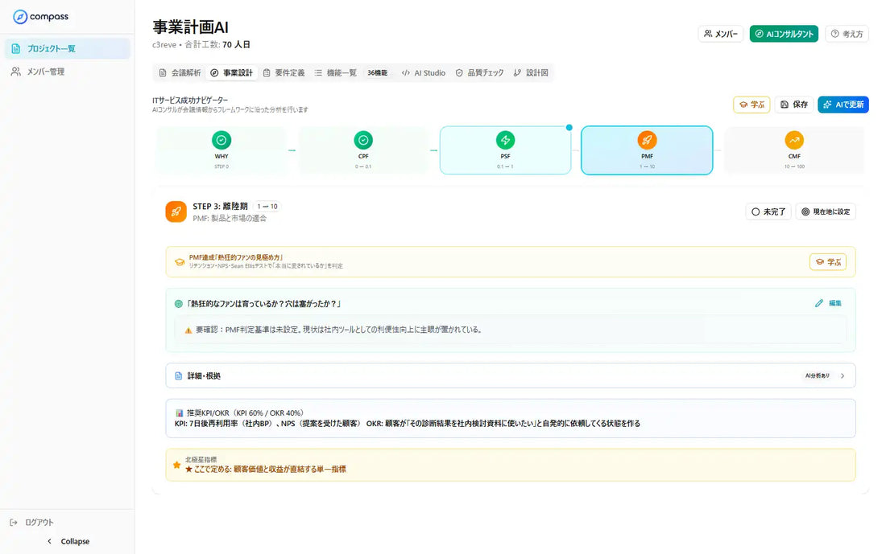This screenshot has height=554, width=886.
Task: Launch the AIコンサルタント button
Action: [x=784, y=34]
